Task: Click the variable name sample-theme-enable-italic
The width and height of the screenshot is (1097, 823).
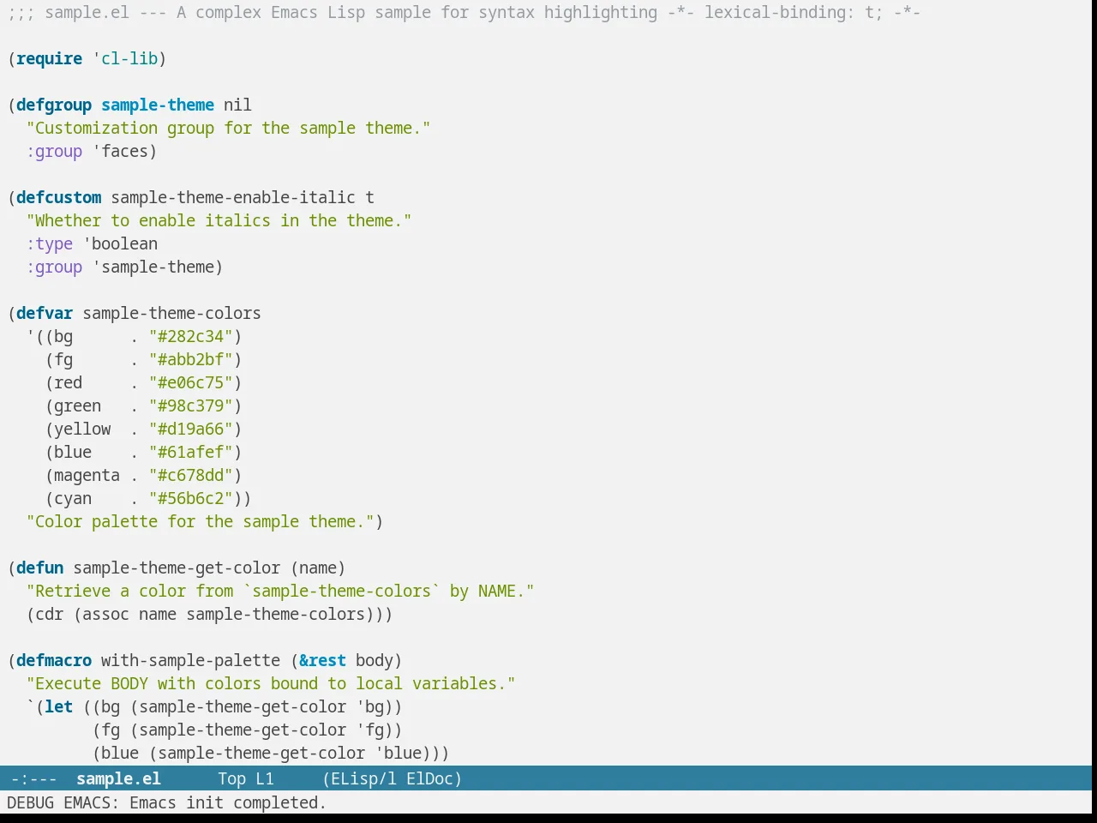Action: point(233,197)
